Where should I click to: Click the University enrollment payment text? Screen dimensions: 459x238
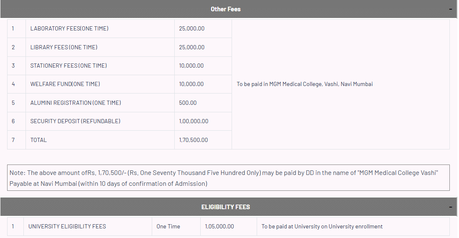point(322,226)
